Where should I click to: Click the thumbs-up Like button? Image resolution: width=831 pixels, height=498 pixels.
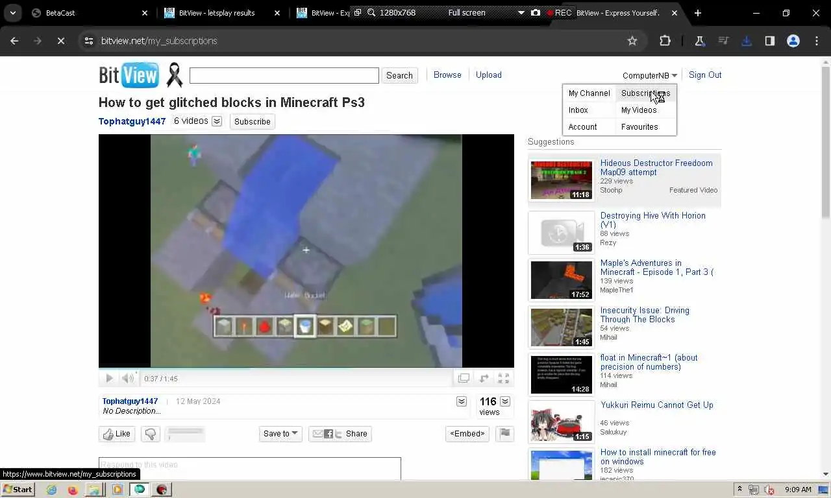point(117,434)
